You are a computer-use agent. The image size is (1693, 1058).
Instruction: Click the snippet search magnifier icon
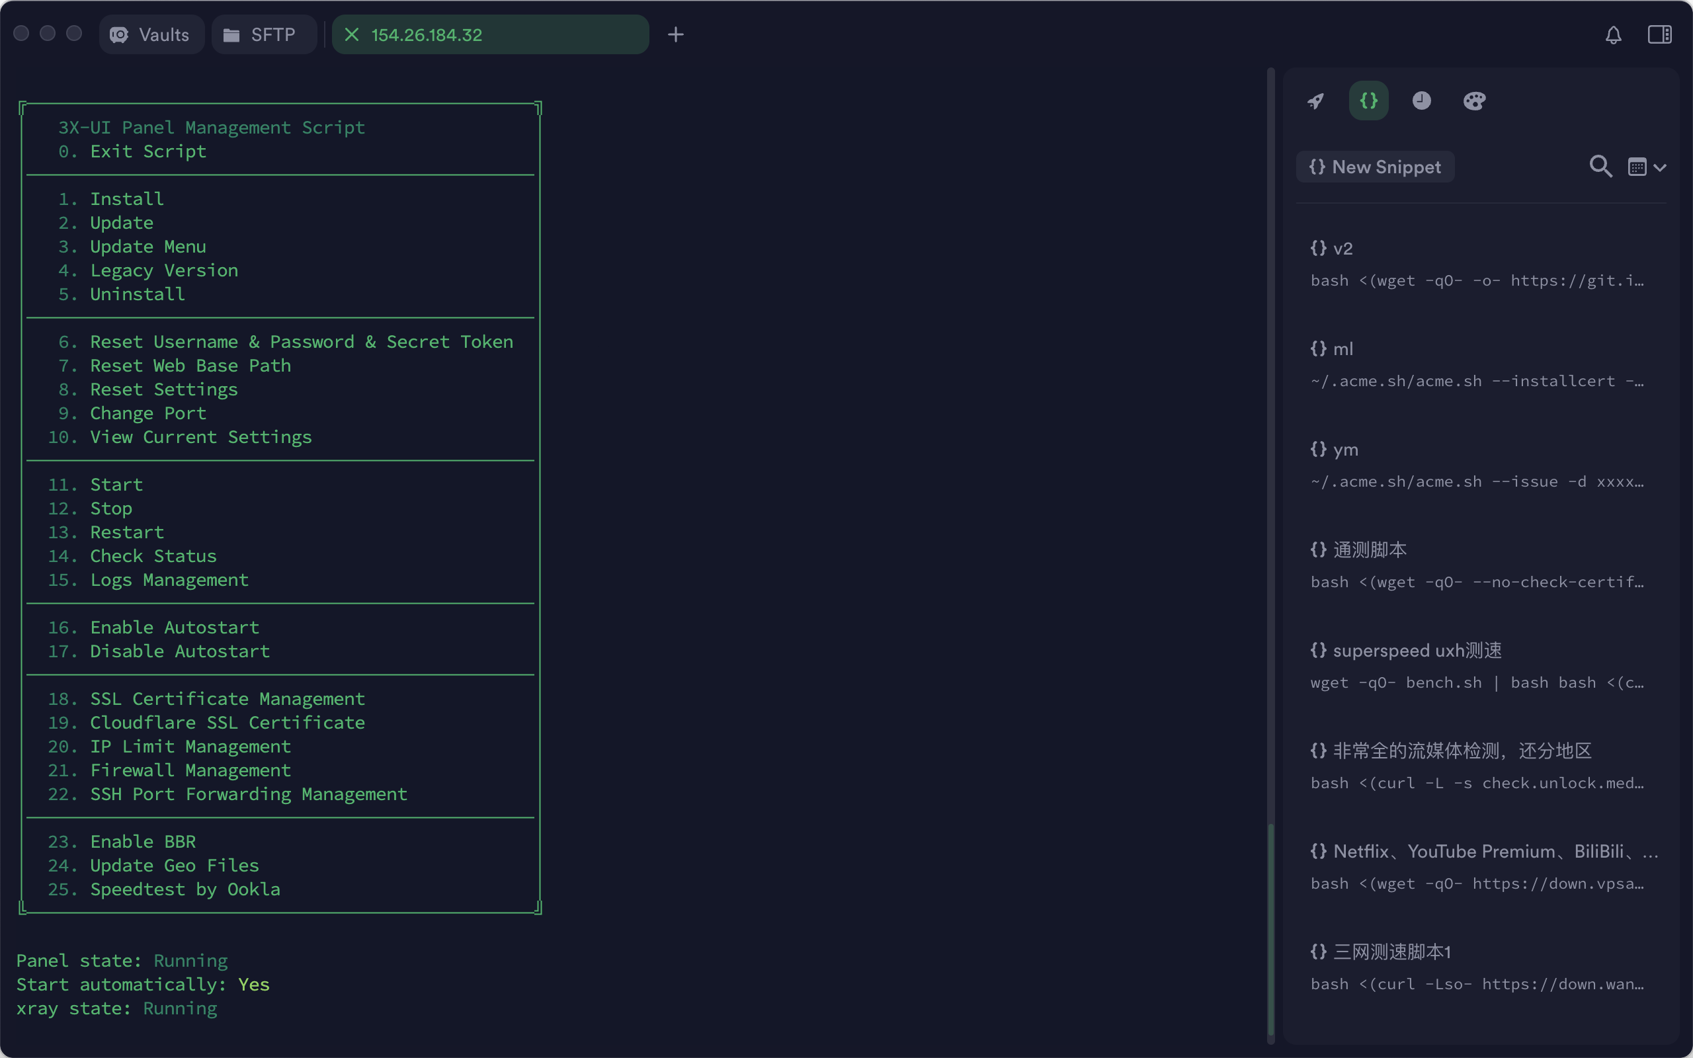pos(1600,167)
